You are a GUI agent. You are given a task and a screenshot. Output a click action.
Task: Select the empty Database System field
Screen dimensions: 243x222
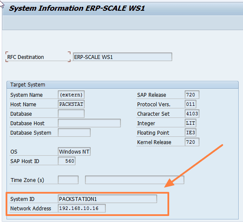[x=74, y=133]
